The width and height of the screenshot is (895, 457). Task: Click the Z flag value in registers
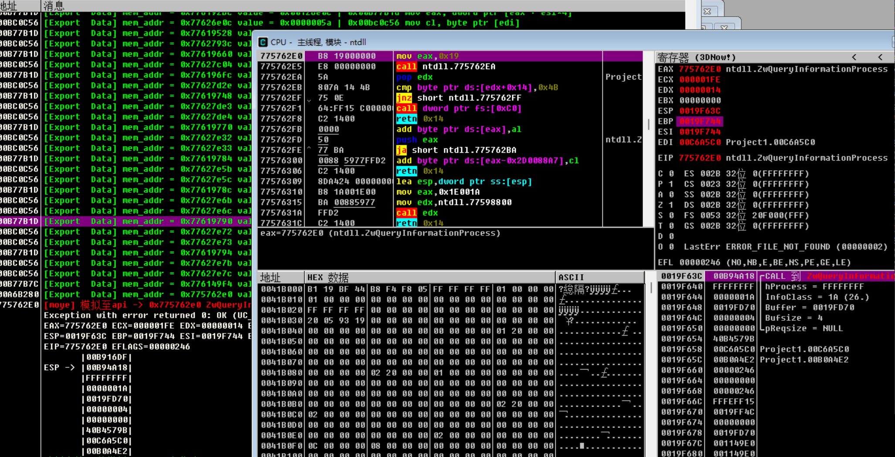671,205
